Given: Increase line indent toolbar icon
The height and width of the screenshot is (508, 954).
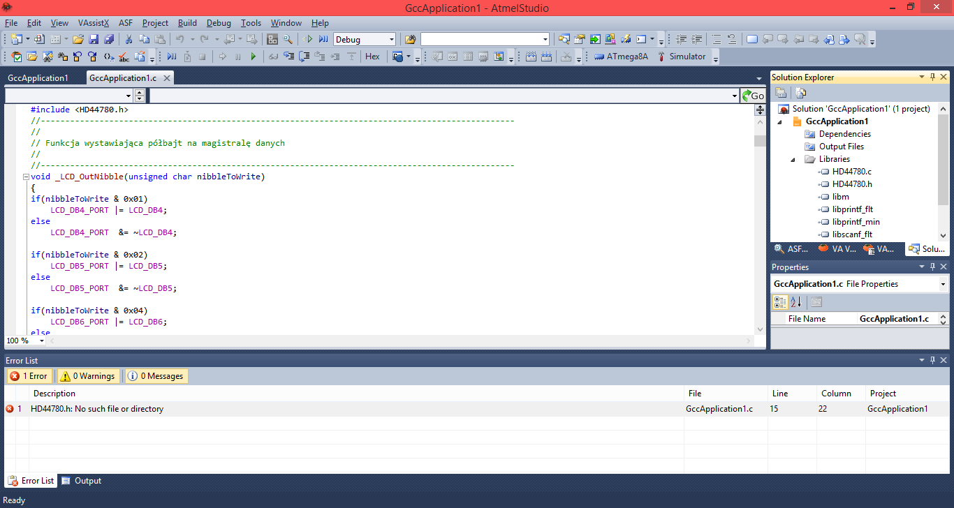Looking at the screenshot, I should (x=697, y=39).
